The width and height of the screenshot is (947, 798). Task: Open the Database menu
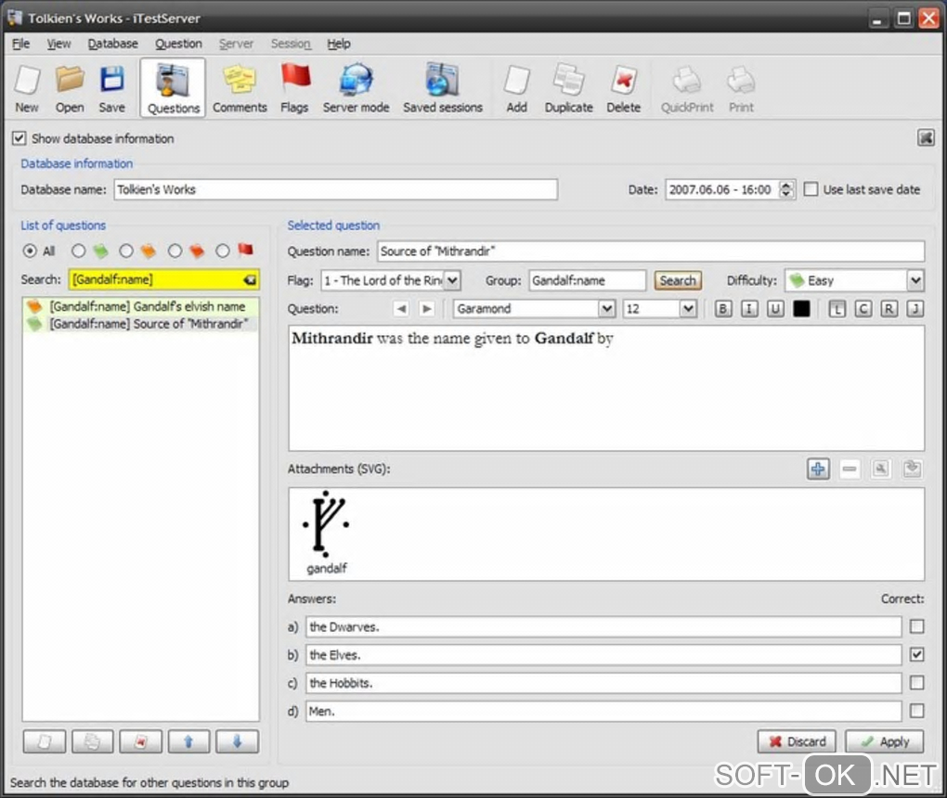113,44
